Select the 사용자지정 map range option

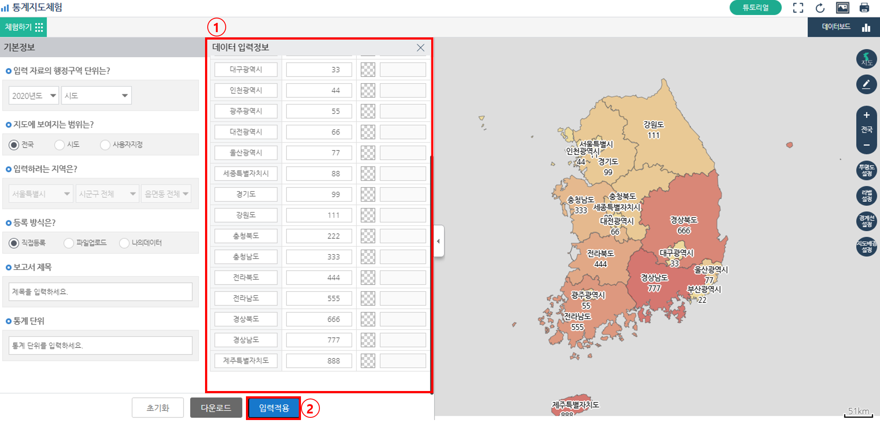click(x=105, y=145)
